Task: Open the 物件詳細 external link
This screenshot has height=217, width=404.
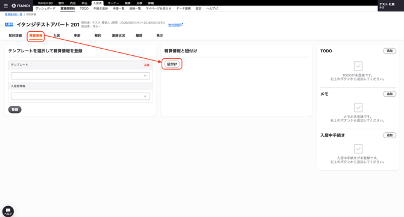Action: [175, 25]
